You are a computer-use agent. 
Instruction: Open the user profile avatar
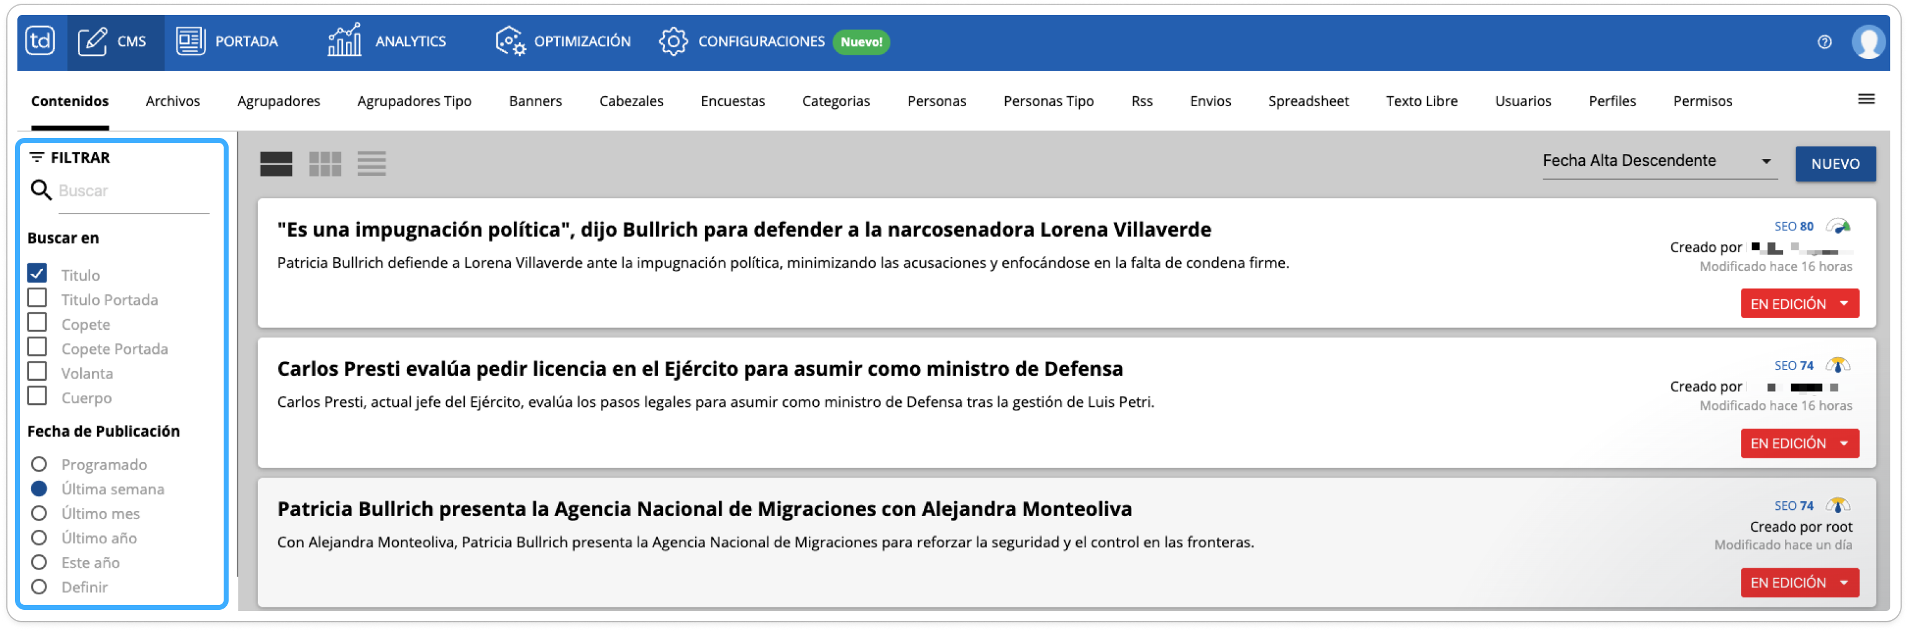click(1868, 42)
